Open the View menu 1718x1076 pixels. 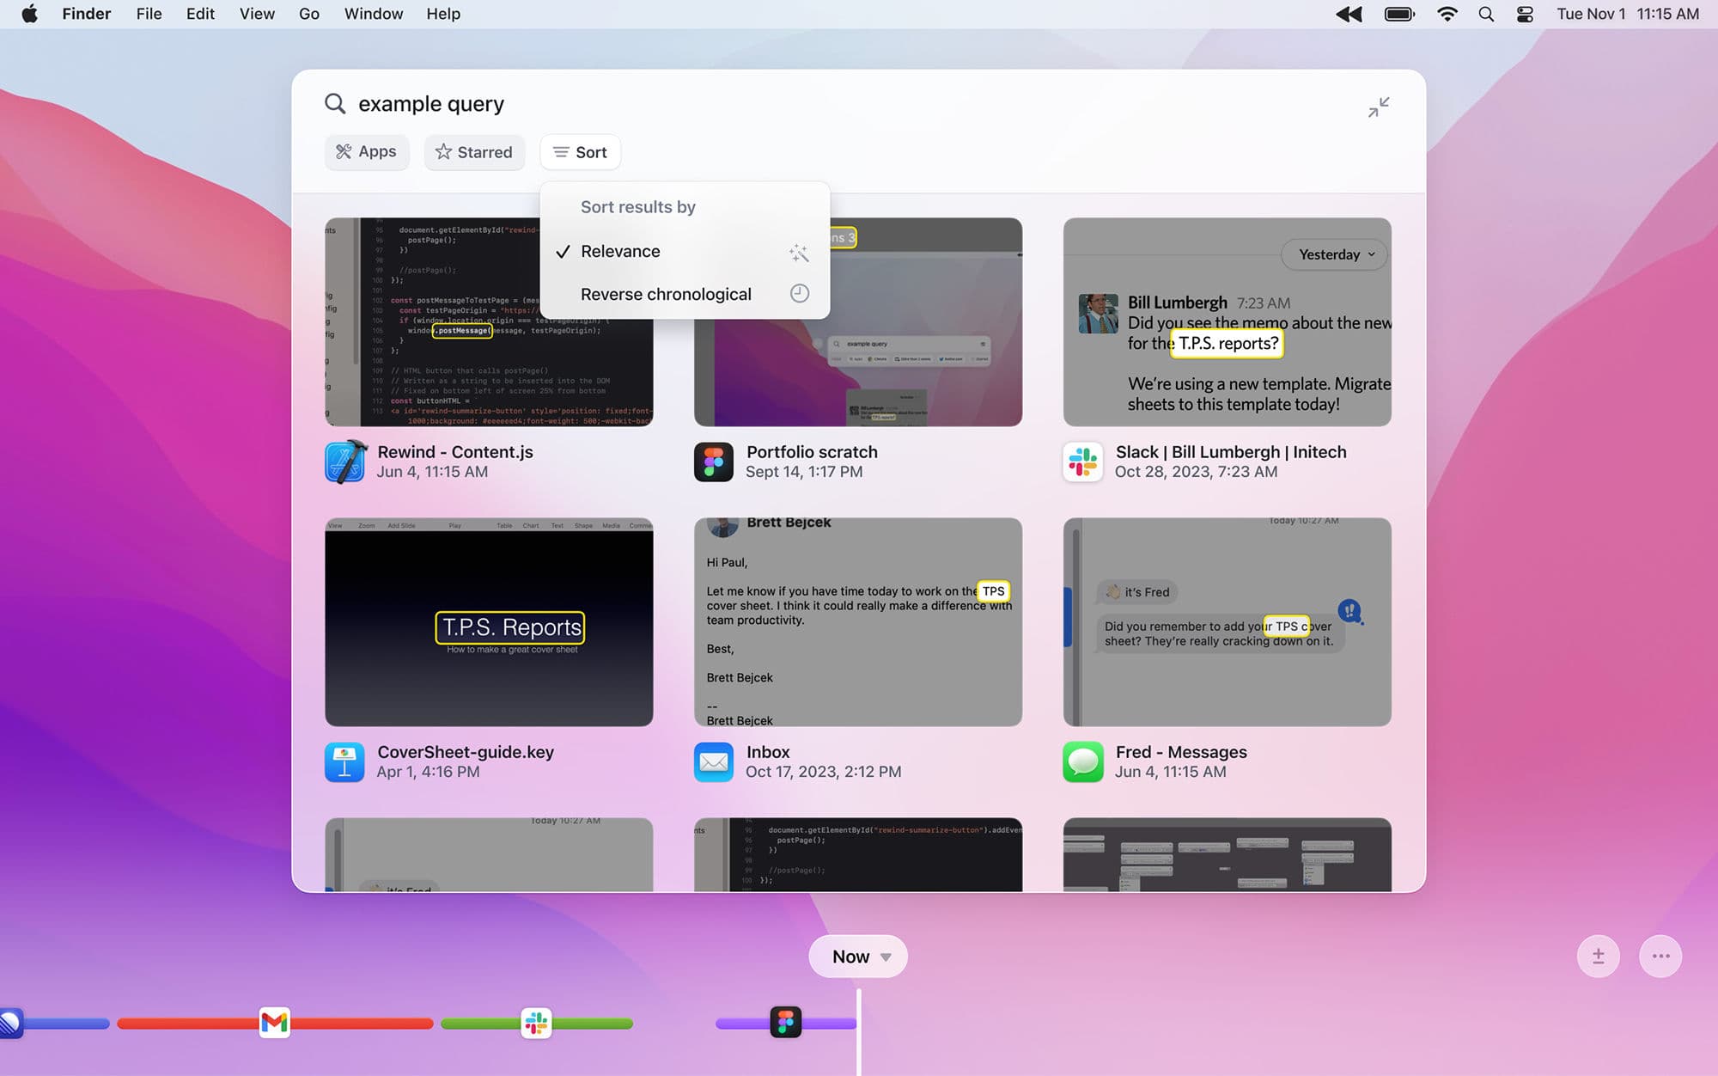(x=256, y=14)
